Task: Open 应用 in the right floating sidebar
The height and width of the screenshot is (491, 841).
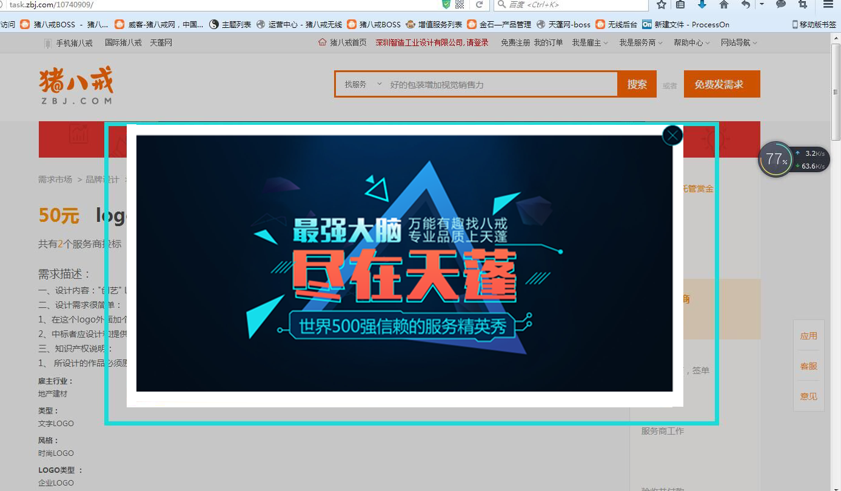Action: click(809, 336)
